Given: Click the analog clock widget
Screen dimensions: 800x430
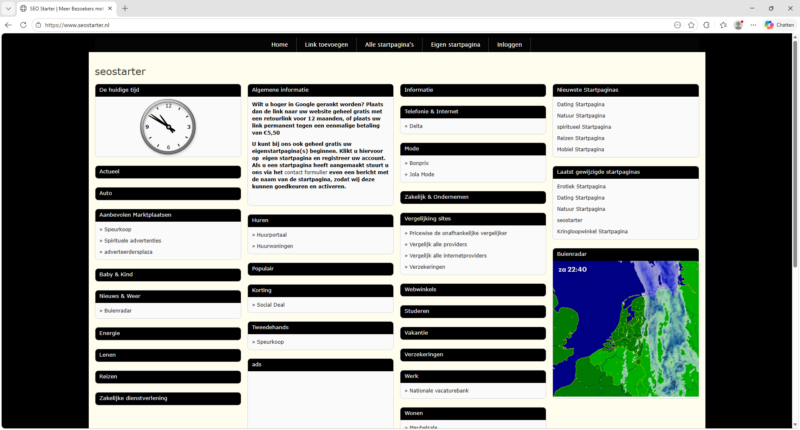Looking at the screenshot, I should (168, 127).
